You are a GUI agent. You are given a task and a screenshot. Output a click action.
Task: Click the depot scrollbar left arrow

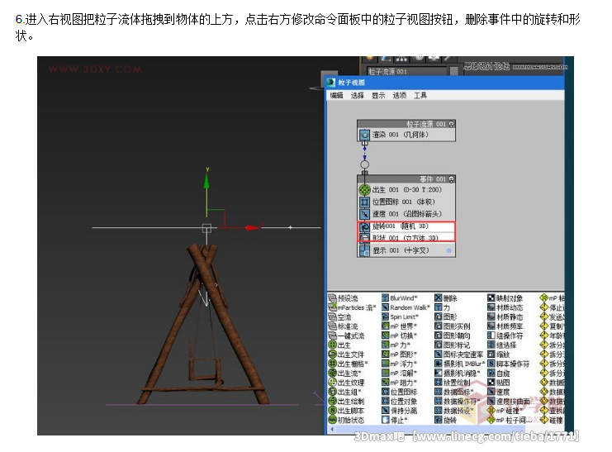coord(332,429)
